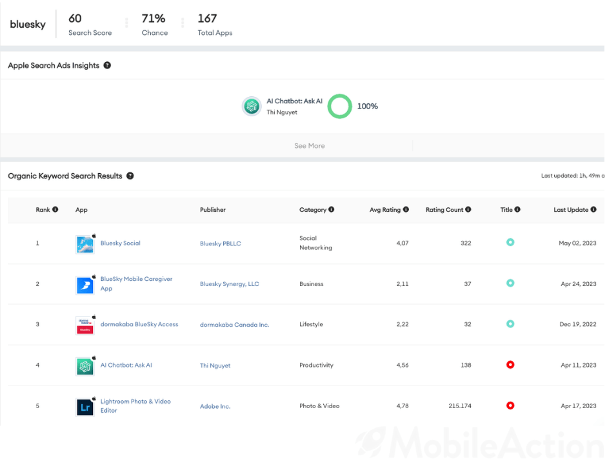607x463 pixels.
Task: Click the Lifestyle category cell
Action: pyautogui.click(x=311, y=324)
